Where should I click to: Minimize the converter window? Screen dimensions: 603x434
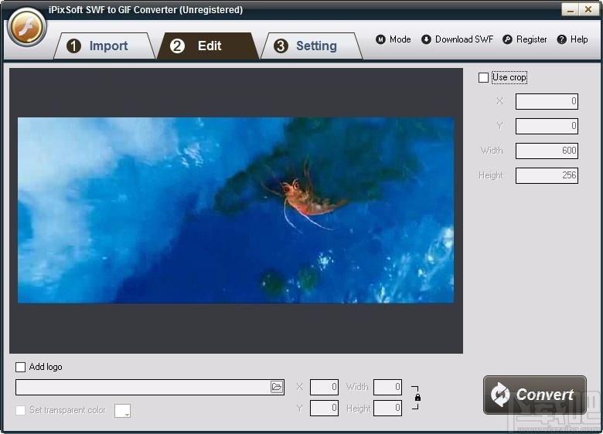click(x=571, y=9)
